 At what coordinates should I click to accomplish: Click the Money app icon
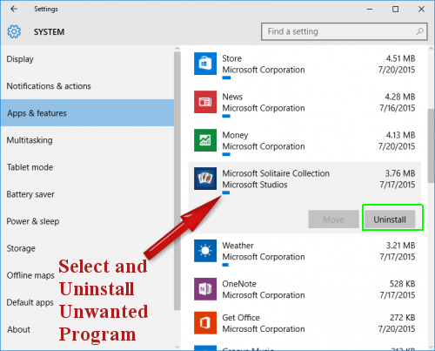click(x=205, y=140)
